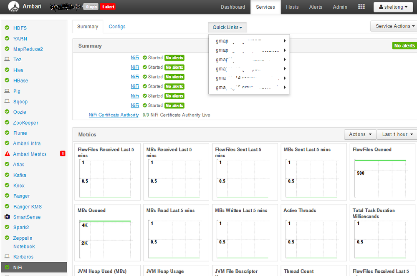Switch to the Configs tab
417x276 pixels.
pos(117,27)
